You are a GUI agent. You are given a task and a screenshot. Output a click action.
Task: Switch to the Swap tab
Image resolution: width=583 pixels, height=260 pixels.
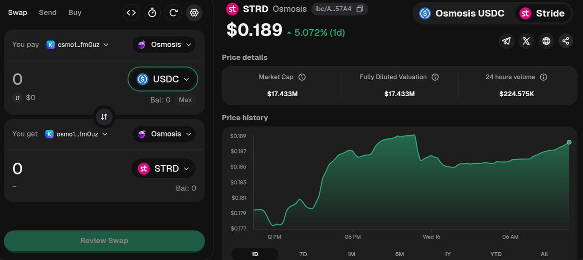click(17, 12)
